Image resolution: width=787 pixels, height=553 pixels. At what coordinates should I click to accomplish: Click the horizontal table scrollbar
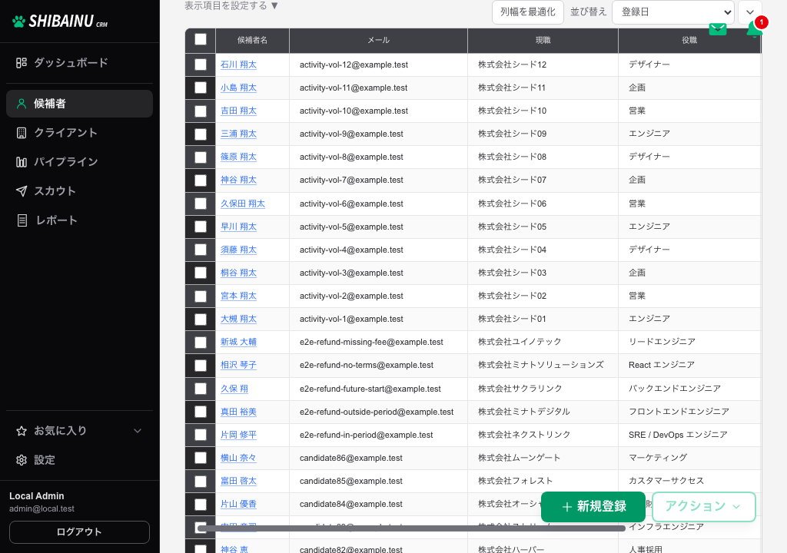click(412, 528)
